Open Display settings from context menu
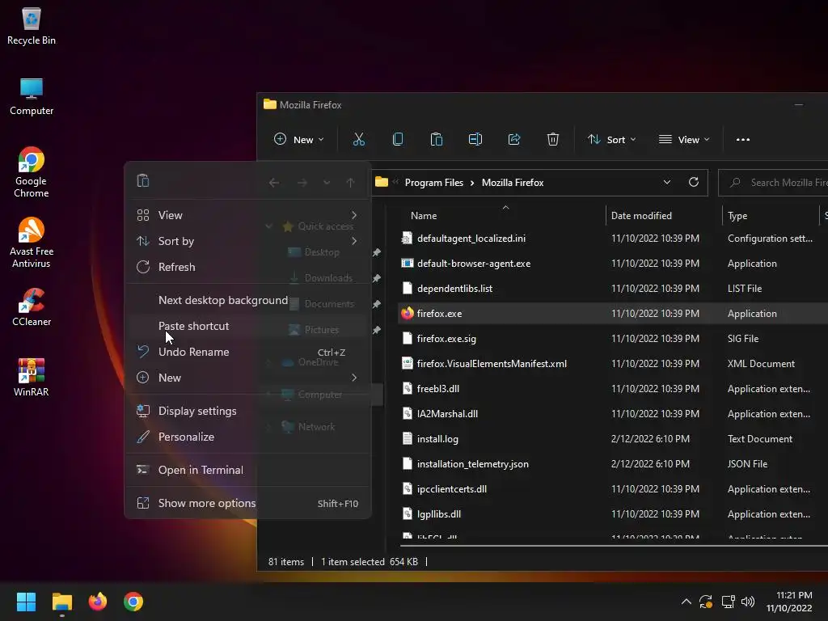828x621 pixels. pos(247,411)
